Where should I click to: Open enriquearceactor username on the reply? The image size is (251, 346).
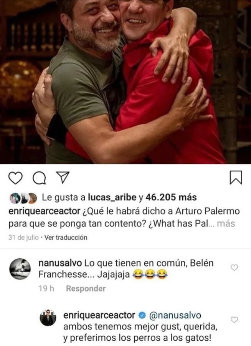[99, 315]
